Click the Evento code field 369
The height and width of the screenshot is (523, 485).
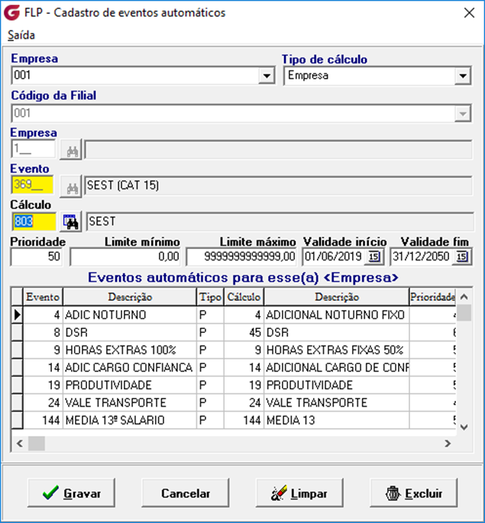(x=33, y=185)
